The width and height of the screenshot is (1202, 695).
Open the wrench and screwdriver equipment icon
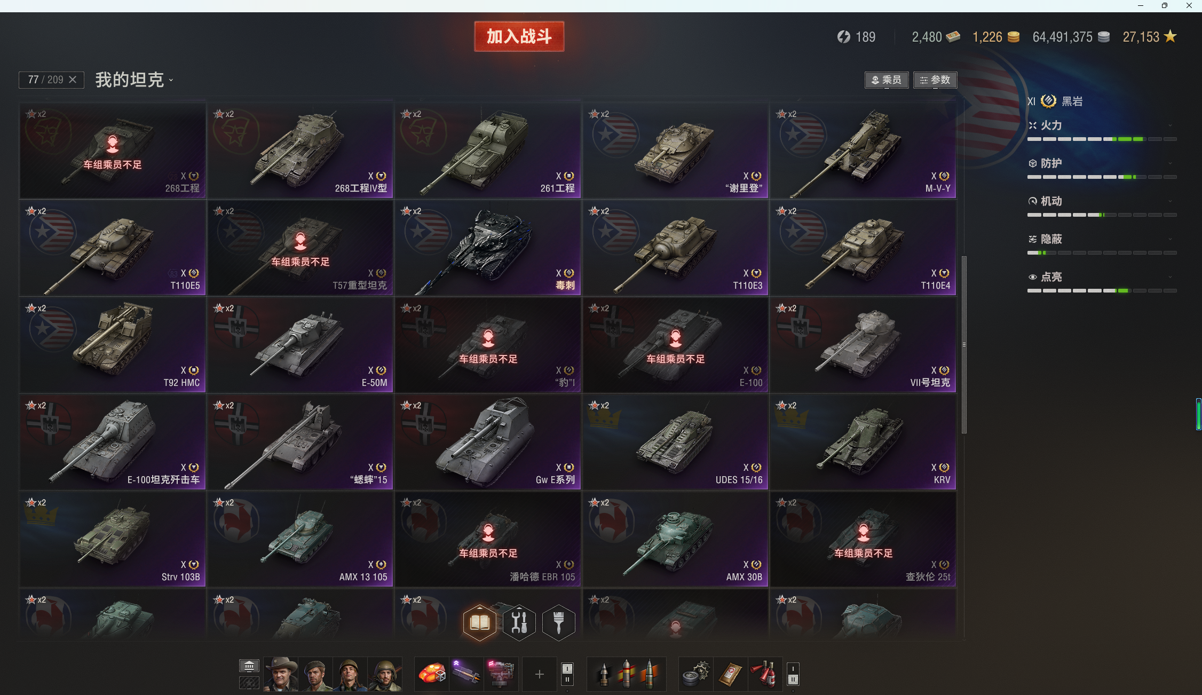[519, 622]
